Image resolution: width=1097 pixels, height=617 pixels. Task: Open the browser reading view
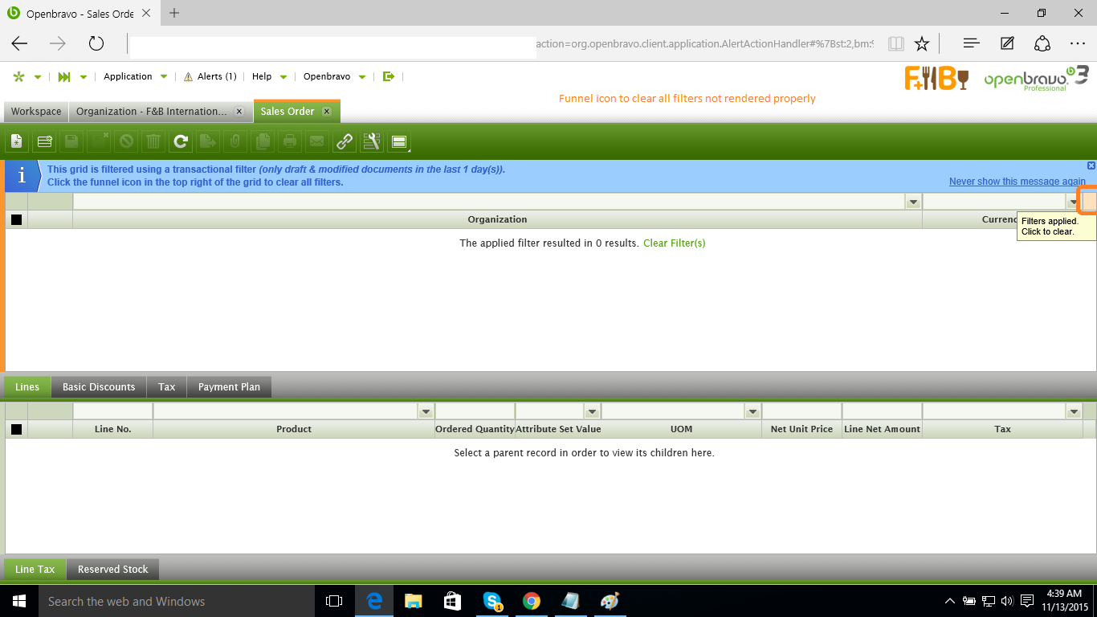point(896,43)
